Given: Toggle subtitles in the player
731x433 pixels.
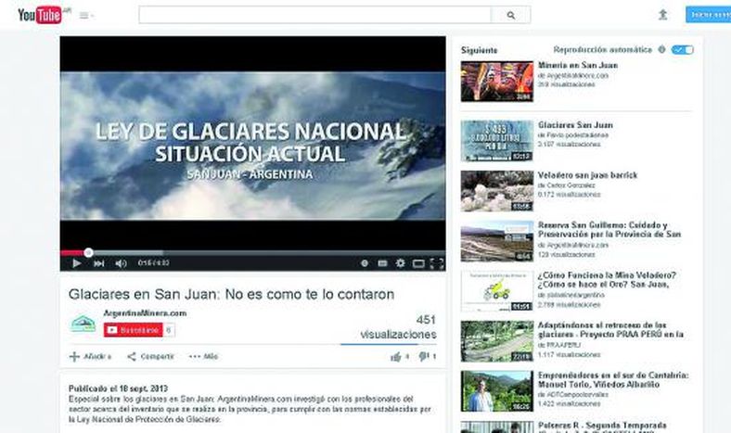Looking at the screenshot, I should (382, 263).
